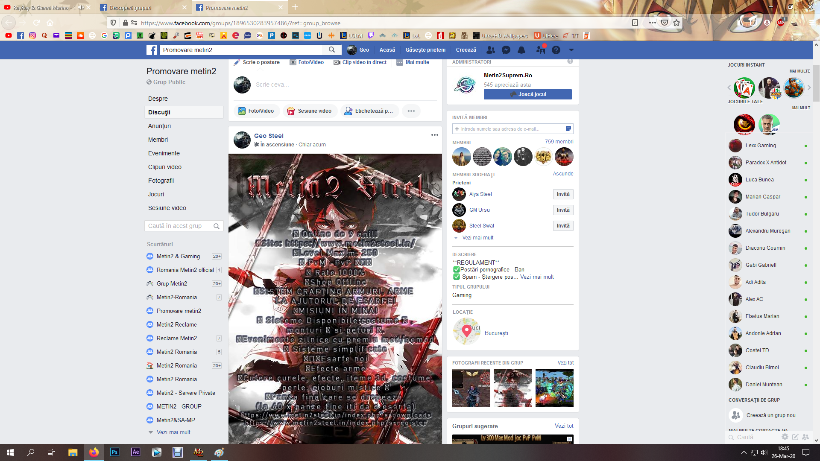820x461 pixels.
Task: Expand Vezi mai mult suggested members
Action: click(477, 238)
